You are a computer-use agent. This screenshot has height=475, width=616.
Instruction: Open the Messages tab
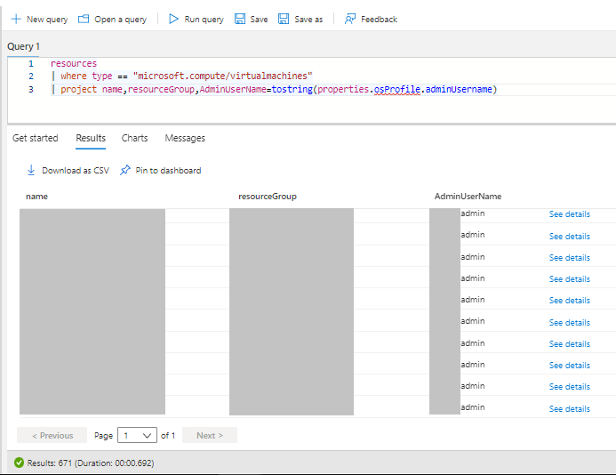tap(185, 138)
